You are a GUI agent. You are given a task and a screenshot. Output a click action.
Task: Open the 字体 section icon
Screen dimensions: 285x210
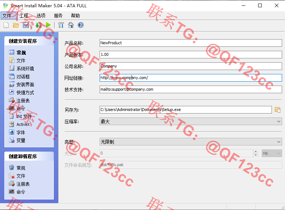click(12, 132)
